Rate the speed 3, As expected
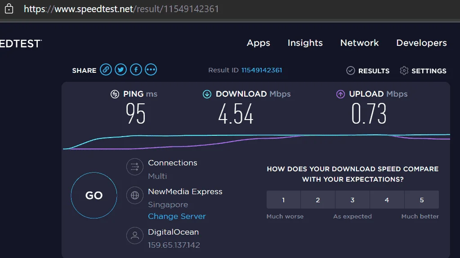Screen dimensions: 460x258 (x=353, y=200)
